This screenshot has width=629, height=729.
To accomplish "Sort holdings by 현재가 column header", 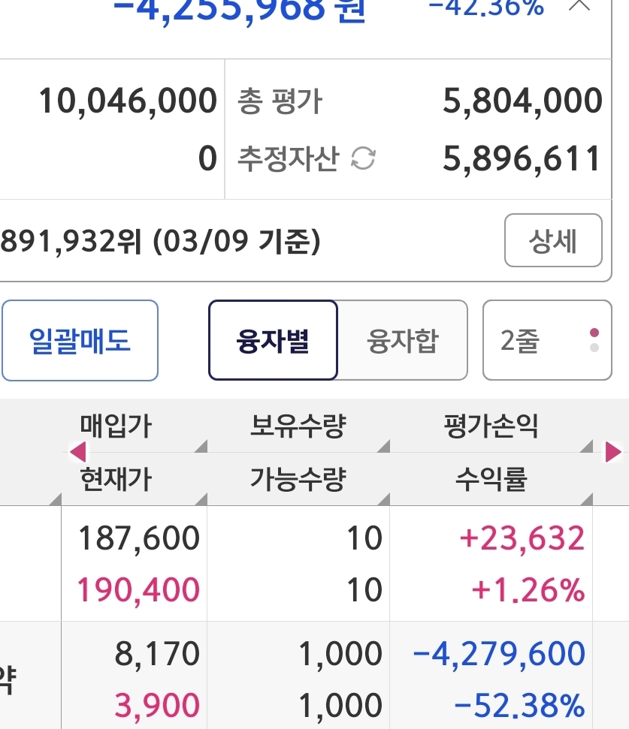I will [x=116, y=478].
